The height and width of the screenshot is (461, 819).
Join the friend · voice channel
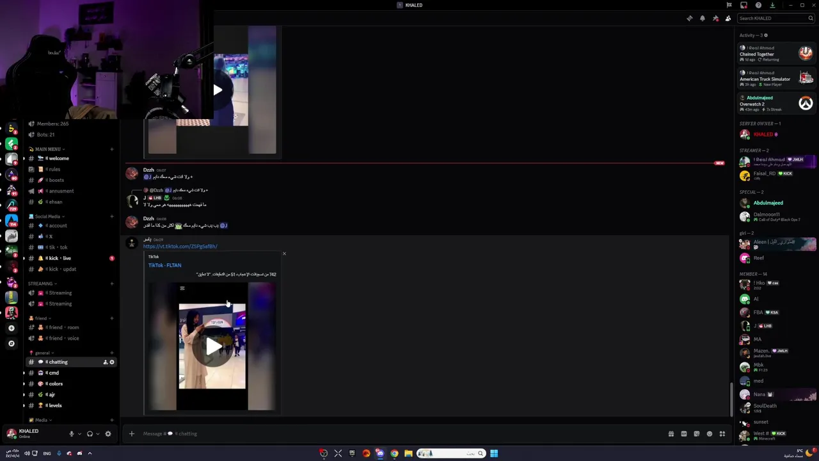click(70, 338)
